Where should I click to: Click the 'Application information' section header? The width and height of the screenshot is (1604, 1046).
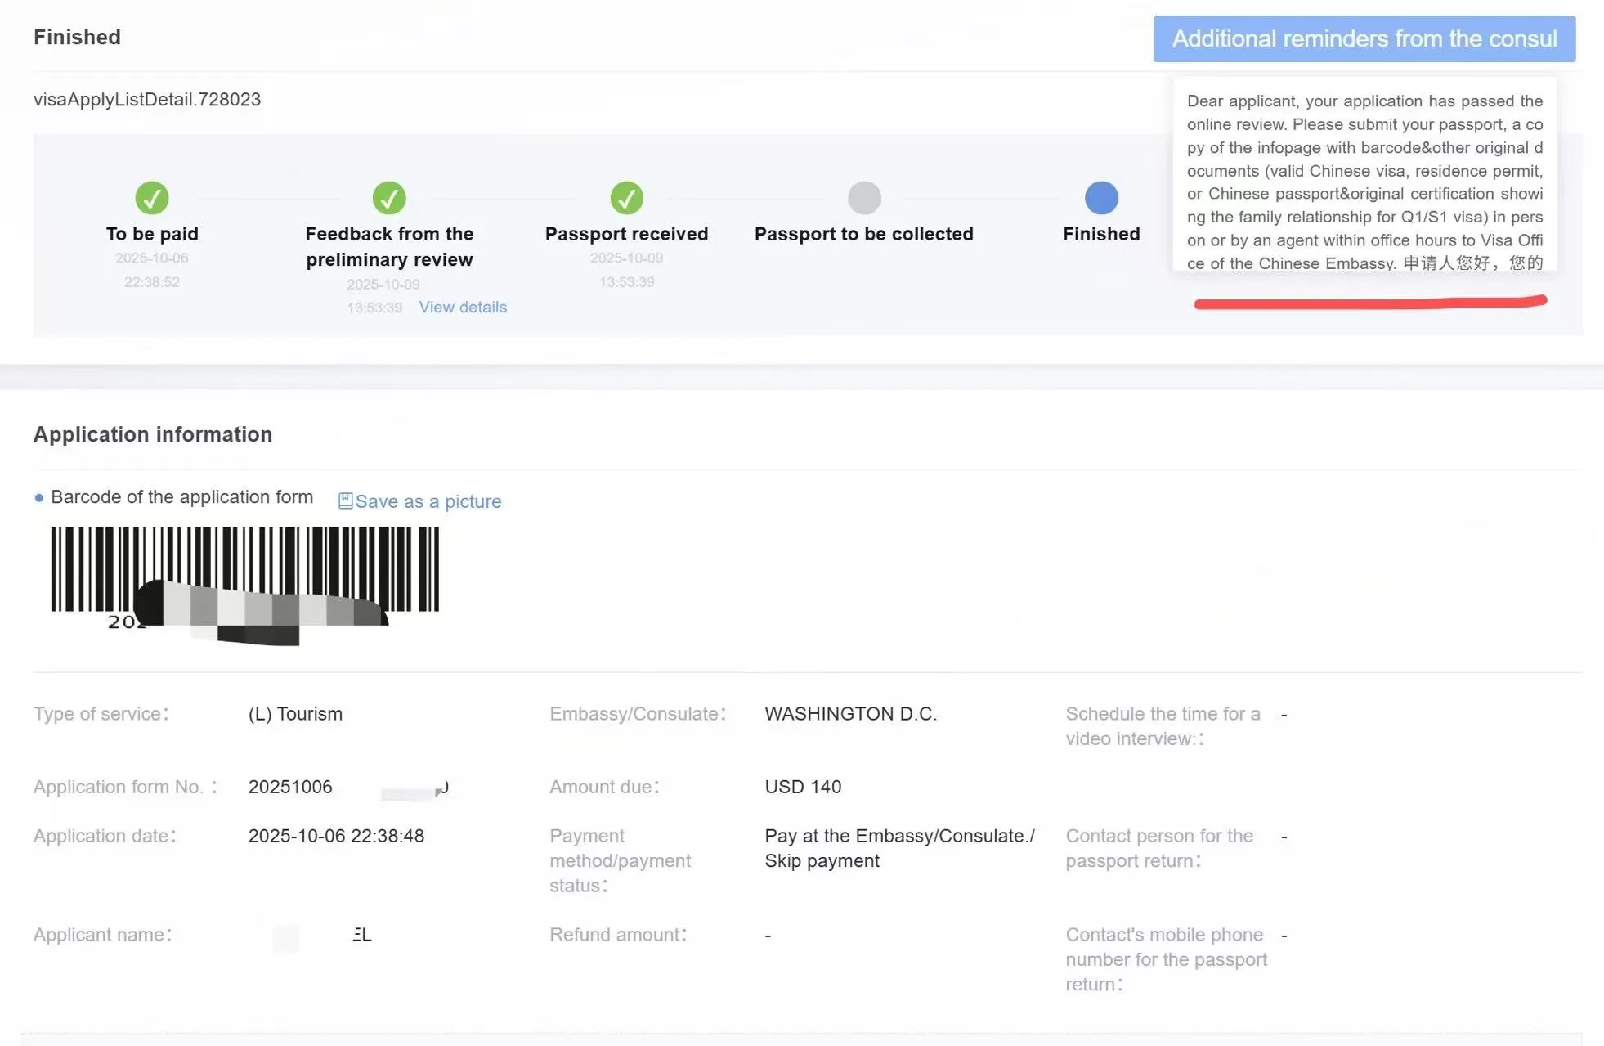coord(152,433)
